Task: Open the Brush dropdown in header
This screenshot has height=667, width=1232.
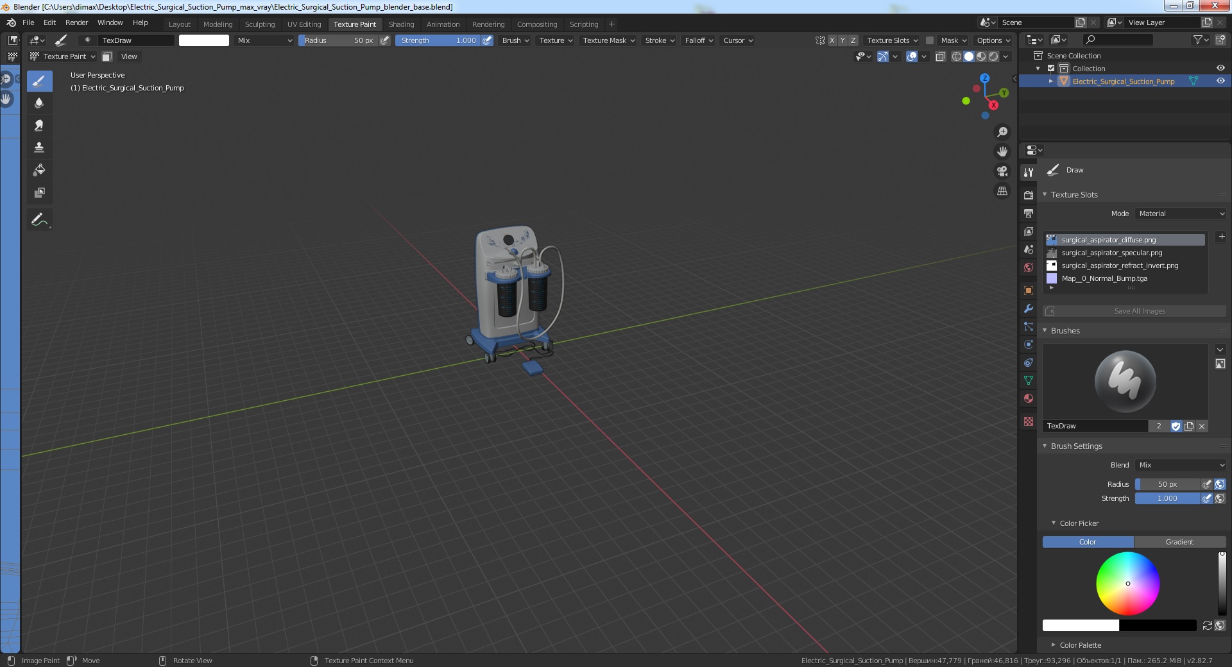Action: (515, 40)
